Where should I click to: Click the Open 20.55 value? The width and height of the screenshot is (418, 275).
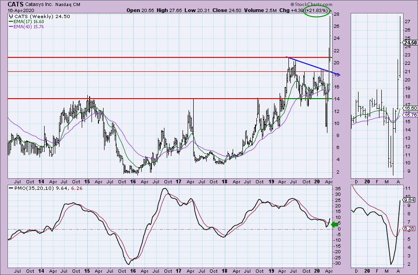pyautogui.click(x=140, y=10)
